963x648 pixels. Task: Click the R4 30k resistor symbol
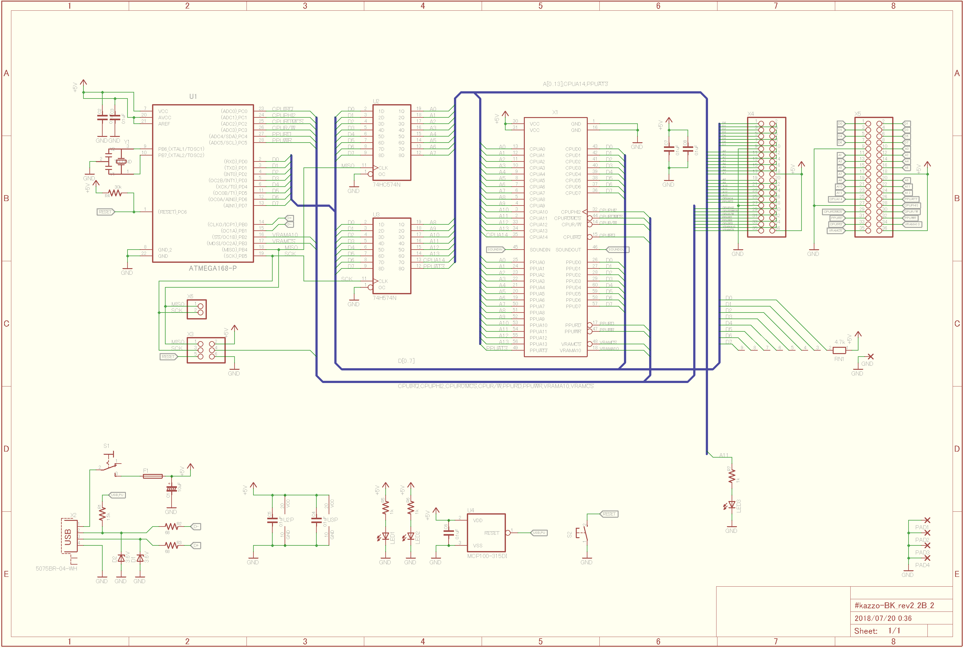coord(115,193)
